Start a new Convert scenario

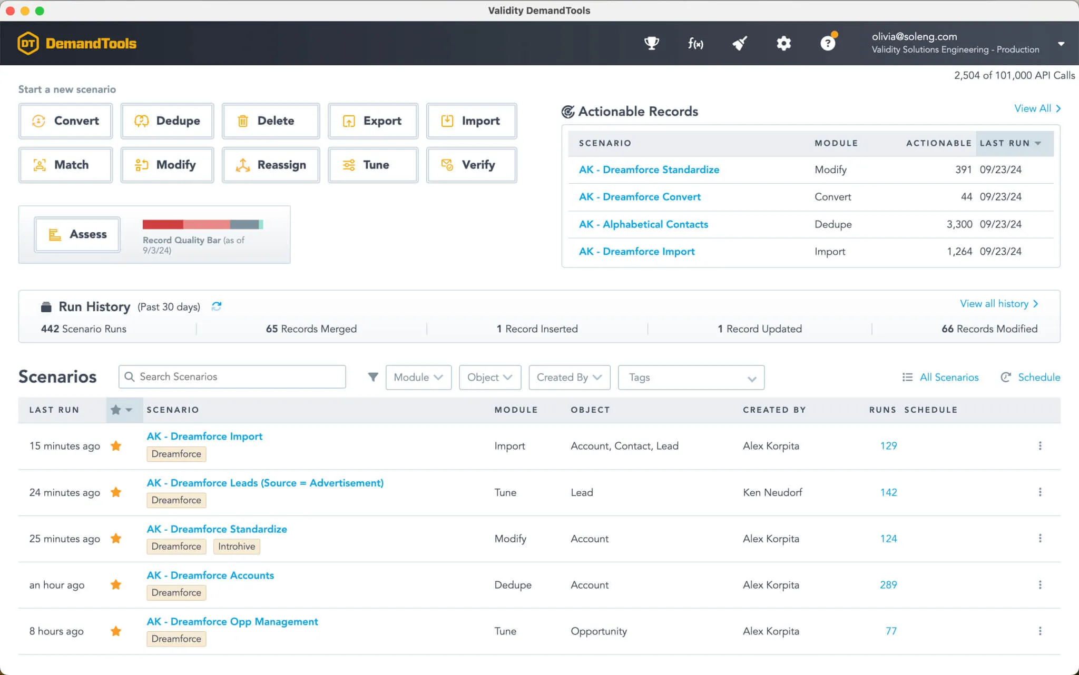tap(66, 121)
